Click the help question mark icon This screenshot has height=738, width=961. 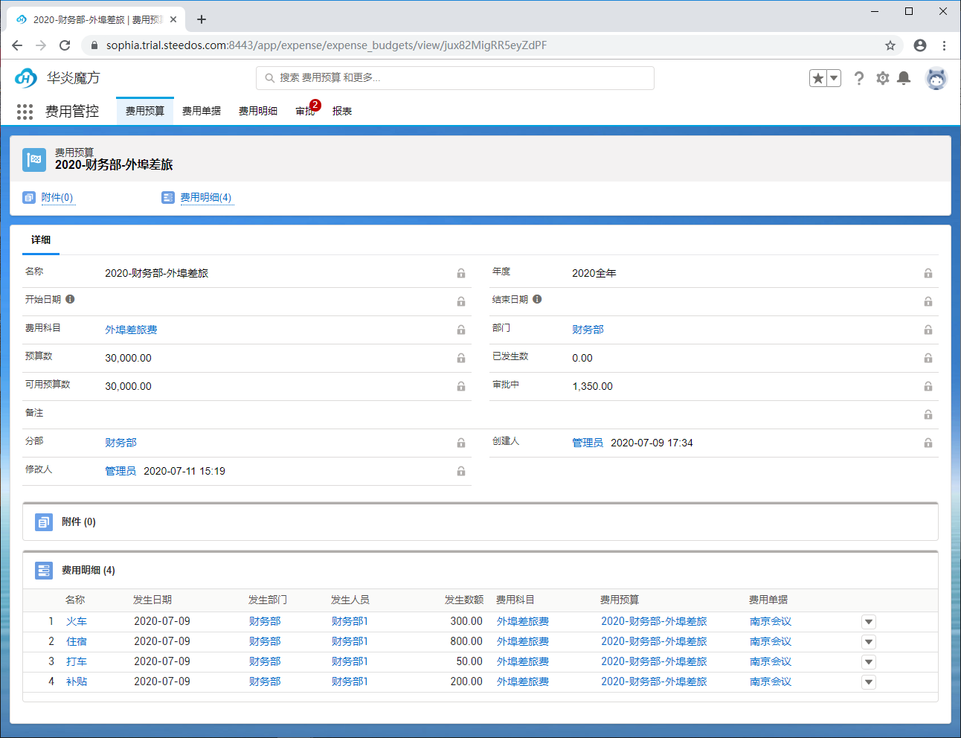point(859,78)
